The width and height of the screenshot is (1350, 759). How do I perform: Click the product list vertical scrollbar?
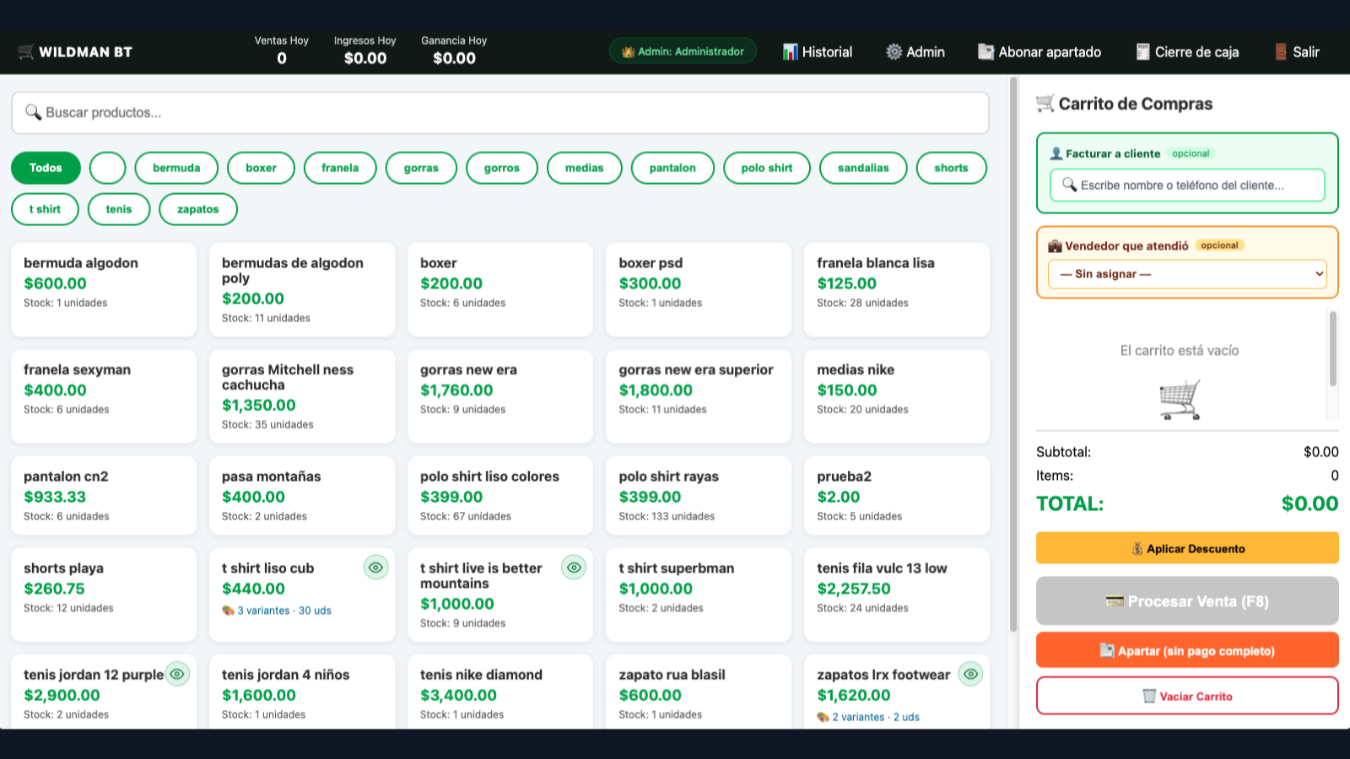pos(1013,354)
